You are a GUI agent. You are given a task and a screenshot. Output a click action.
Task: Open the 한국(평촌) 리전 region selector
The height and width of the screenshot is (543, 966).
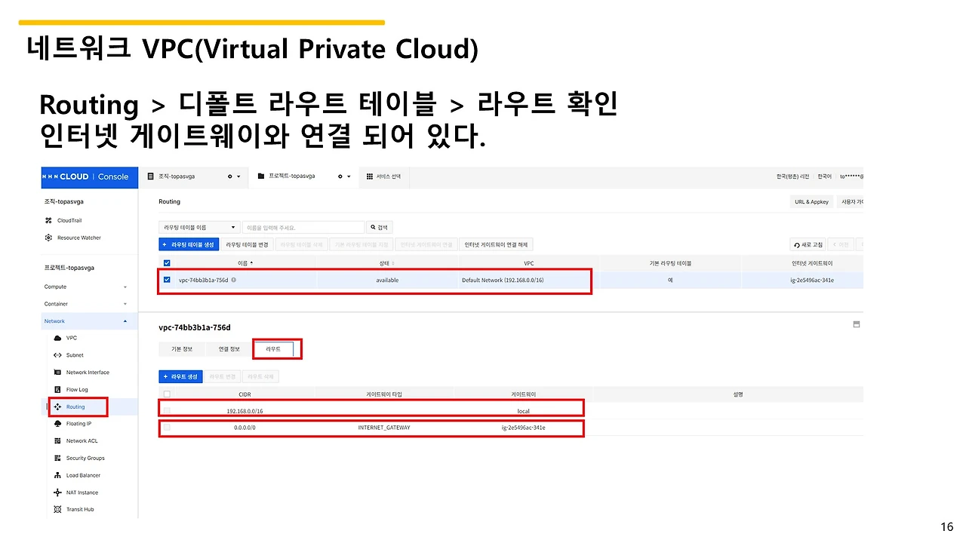(x=793, y=176)
